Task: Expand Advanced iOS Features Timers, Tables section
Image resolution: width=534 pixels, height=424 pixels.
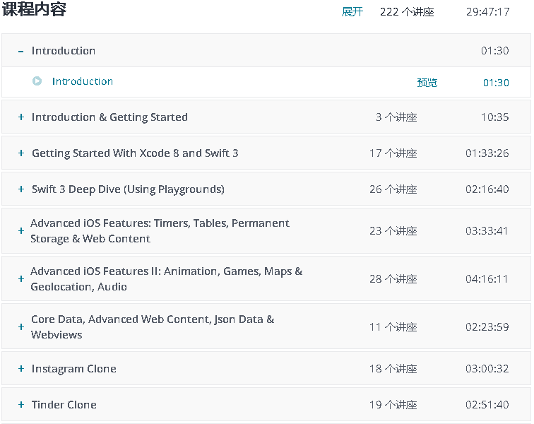Action: click(21, 231)
